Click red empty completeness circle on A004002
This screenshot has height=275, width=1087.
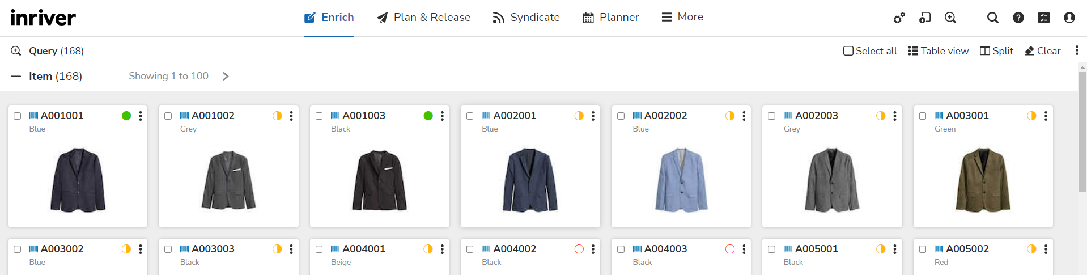[x=579, y=249]
